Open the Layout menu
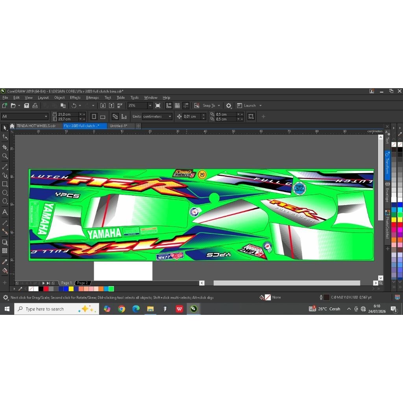Image resolution: width=403 pixels, height=403 pixels. point(43,98)
